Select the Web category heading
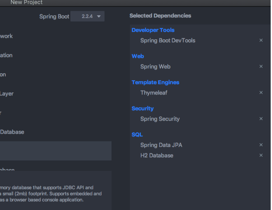The image size is (272, 210). 138,56
